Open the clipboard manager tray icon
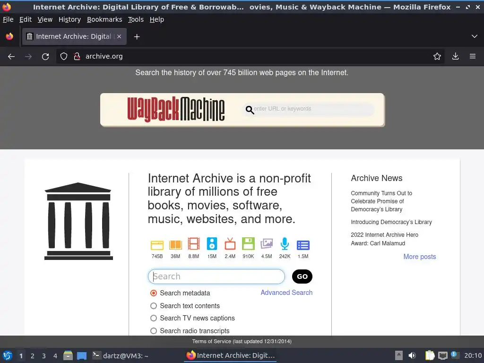 coord(430,355)
